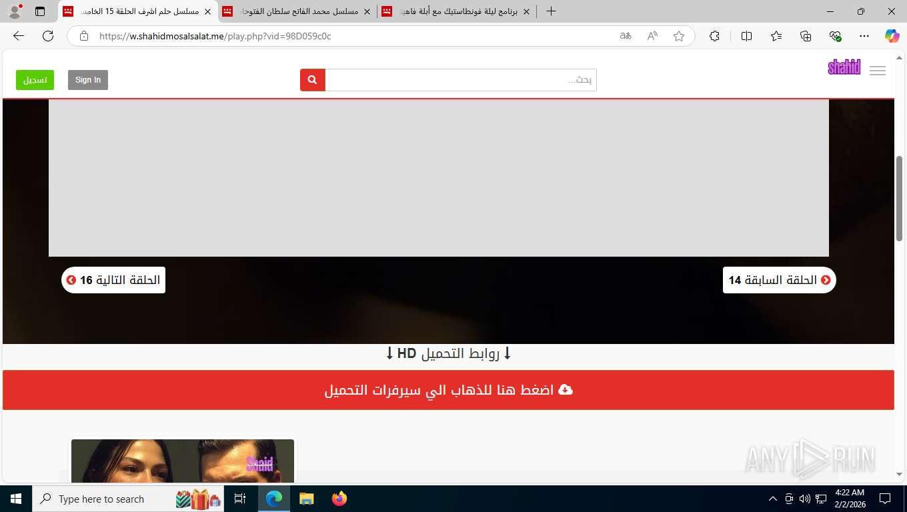Click the gray video player area
Screen dimensions: 907x512
[x=439, y=178]
